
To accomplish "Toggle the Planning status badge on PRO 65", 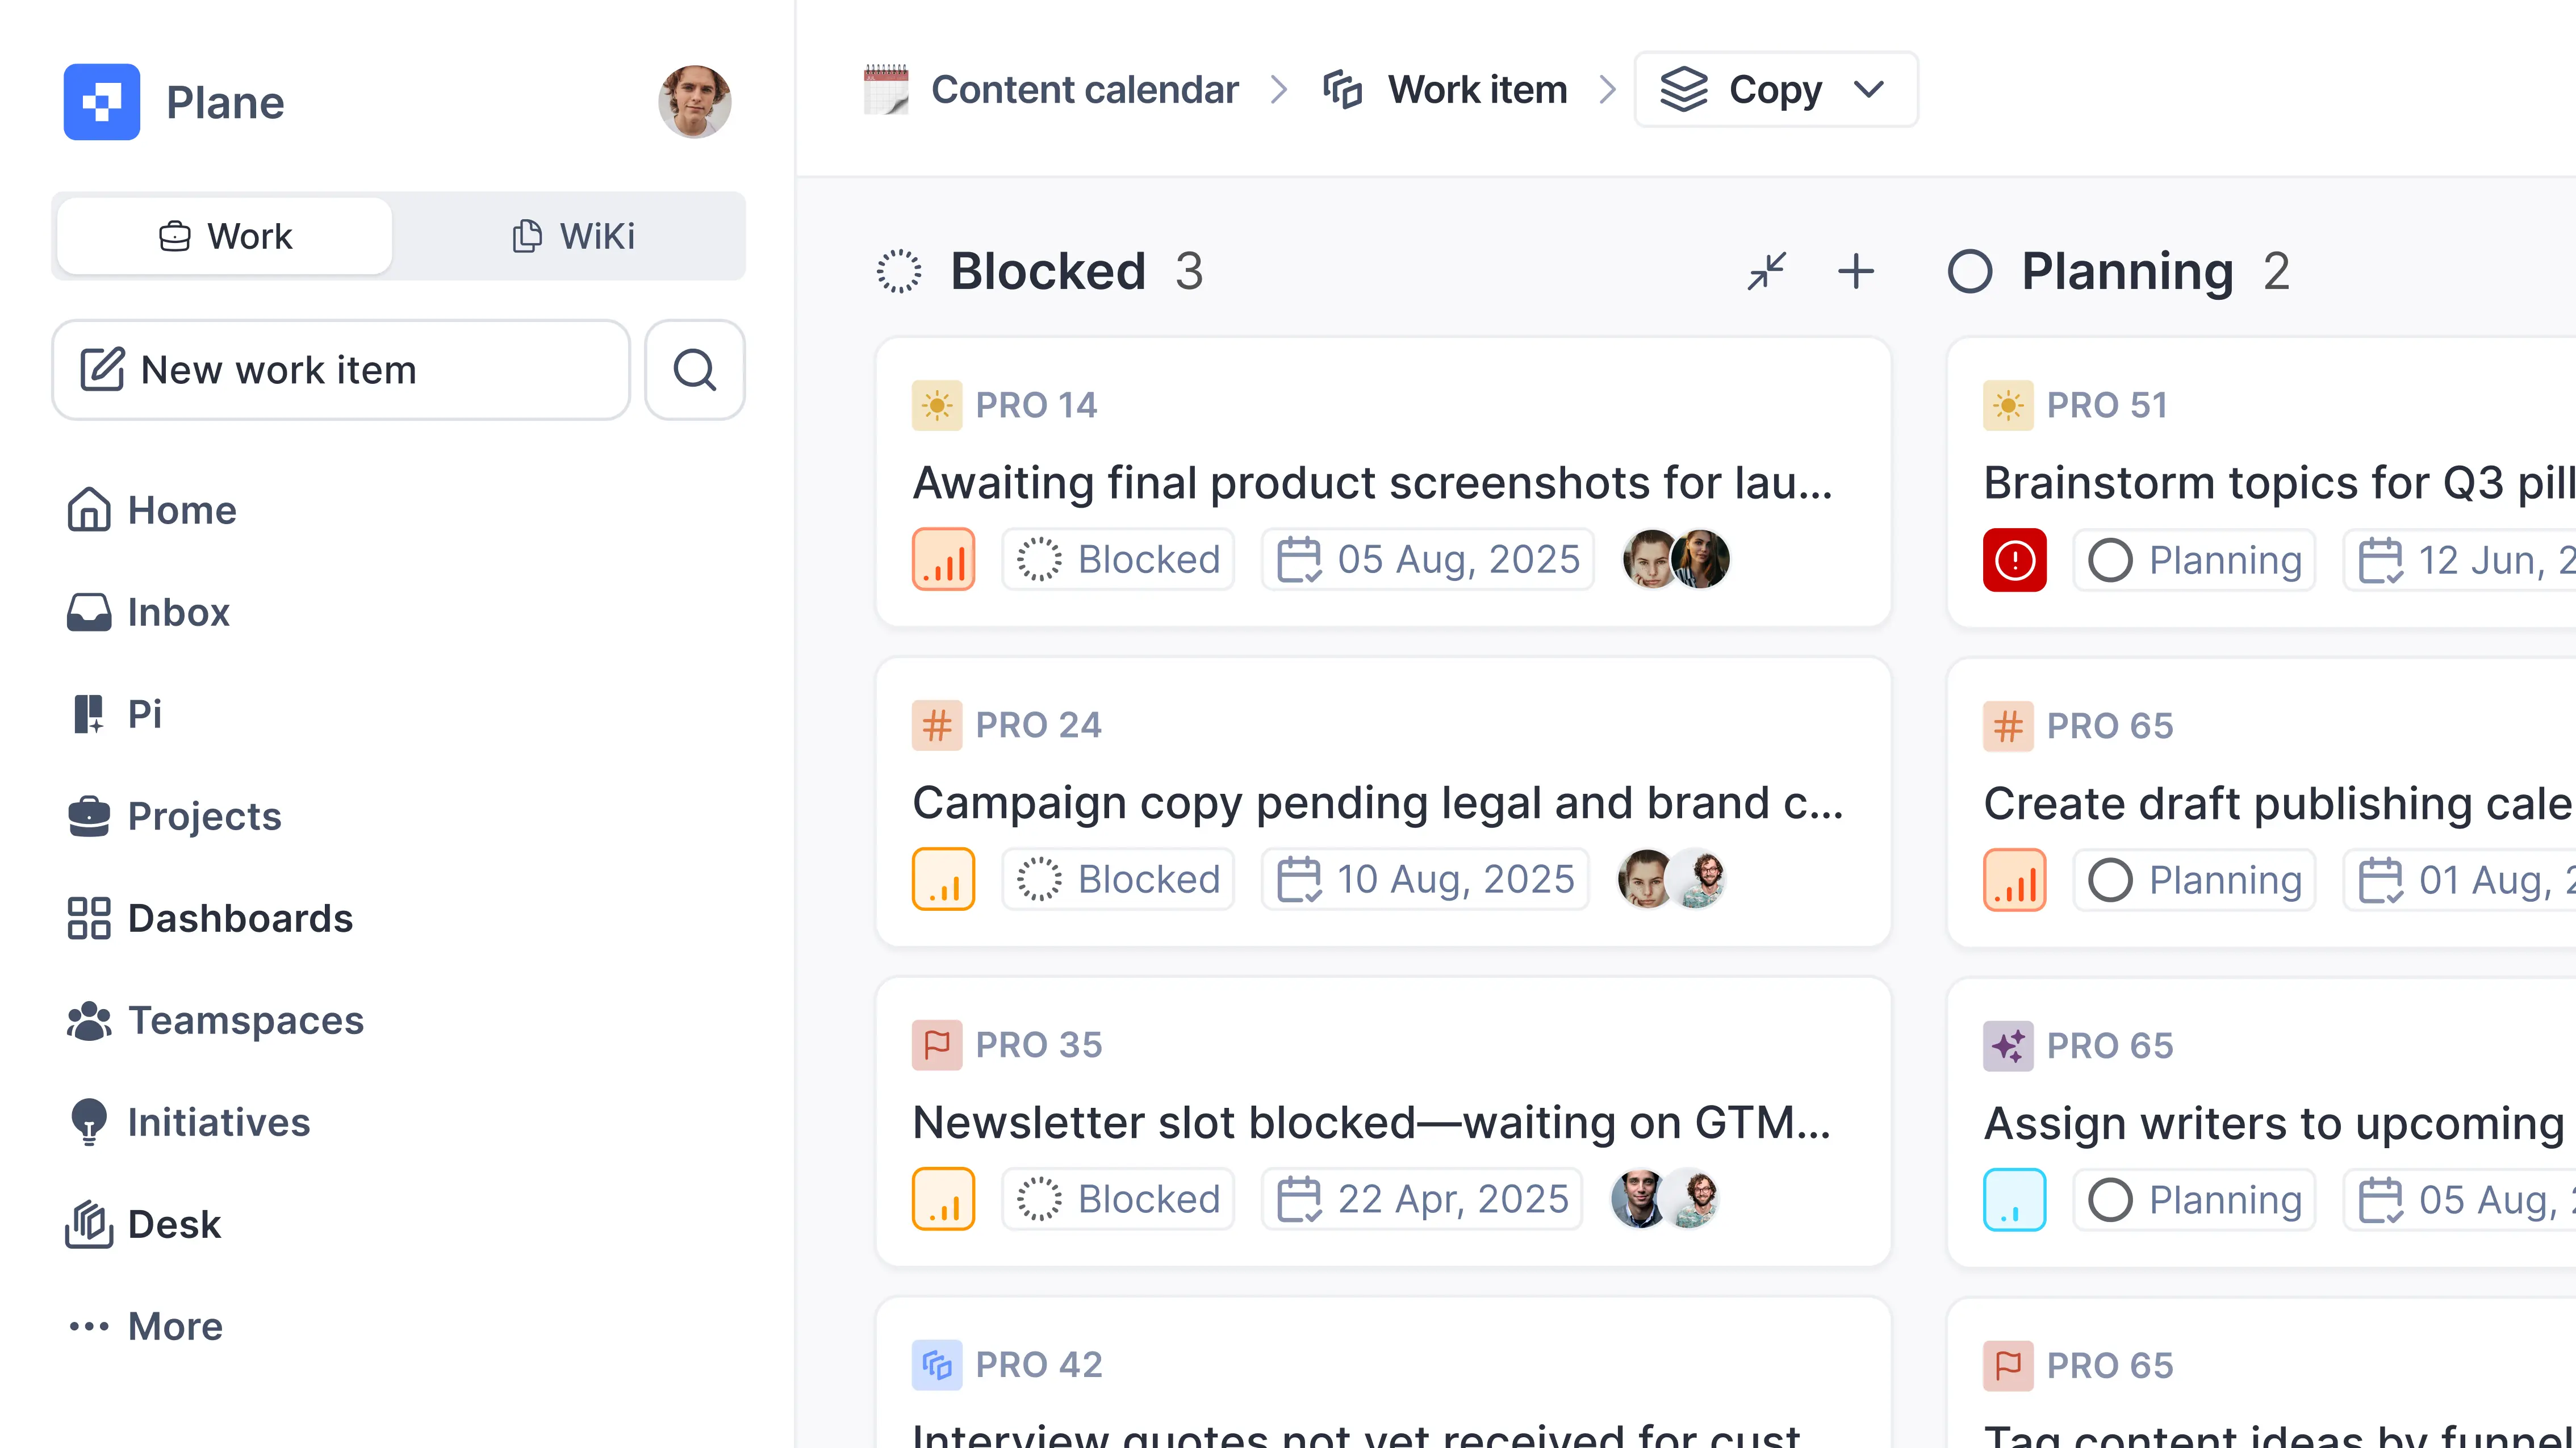I will coord(2195,880).
